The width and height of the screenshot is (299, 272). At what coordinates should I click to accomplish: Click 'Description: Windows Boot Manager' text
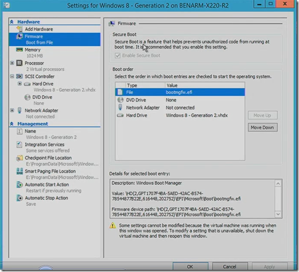click(147, 183)
